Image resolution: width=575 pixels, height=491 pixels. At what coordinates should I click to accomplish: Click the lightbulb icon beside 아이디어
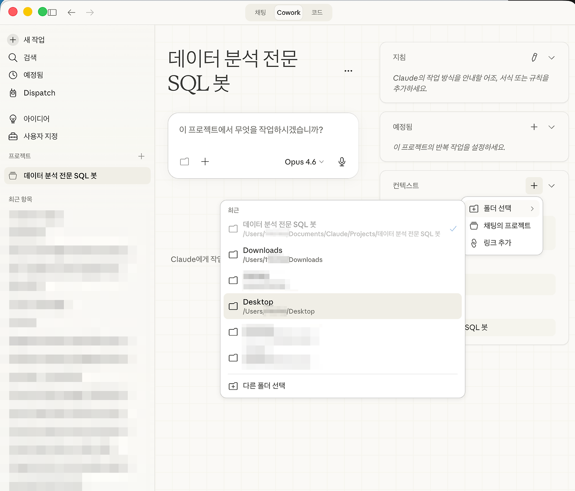point(13,119)
